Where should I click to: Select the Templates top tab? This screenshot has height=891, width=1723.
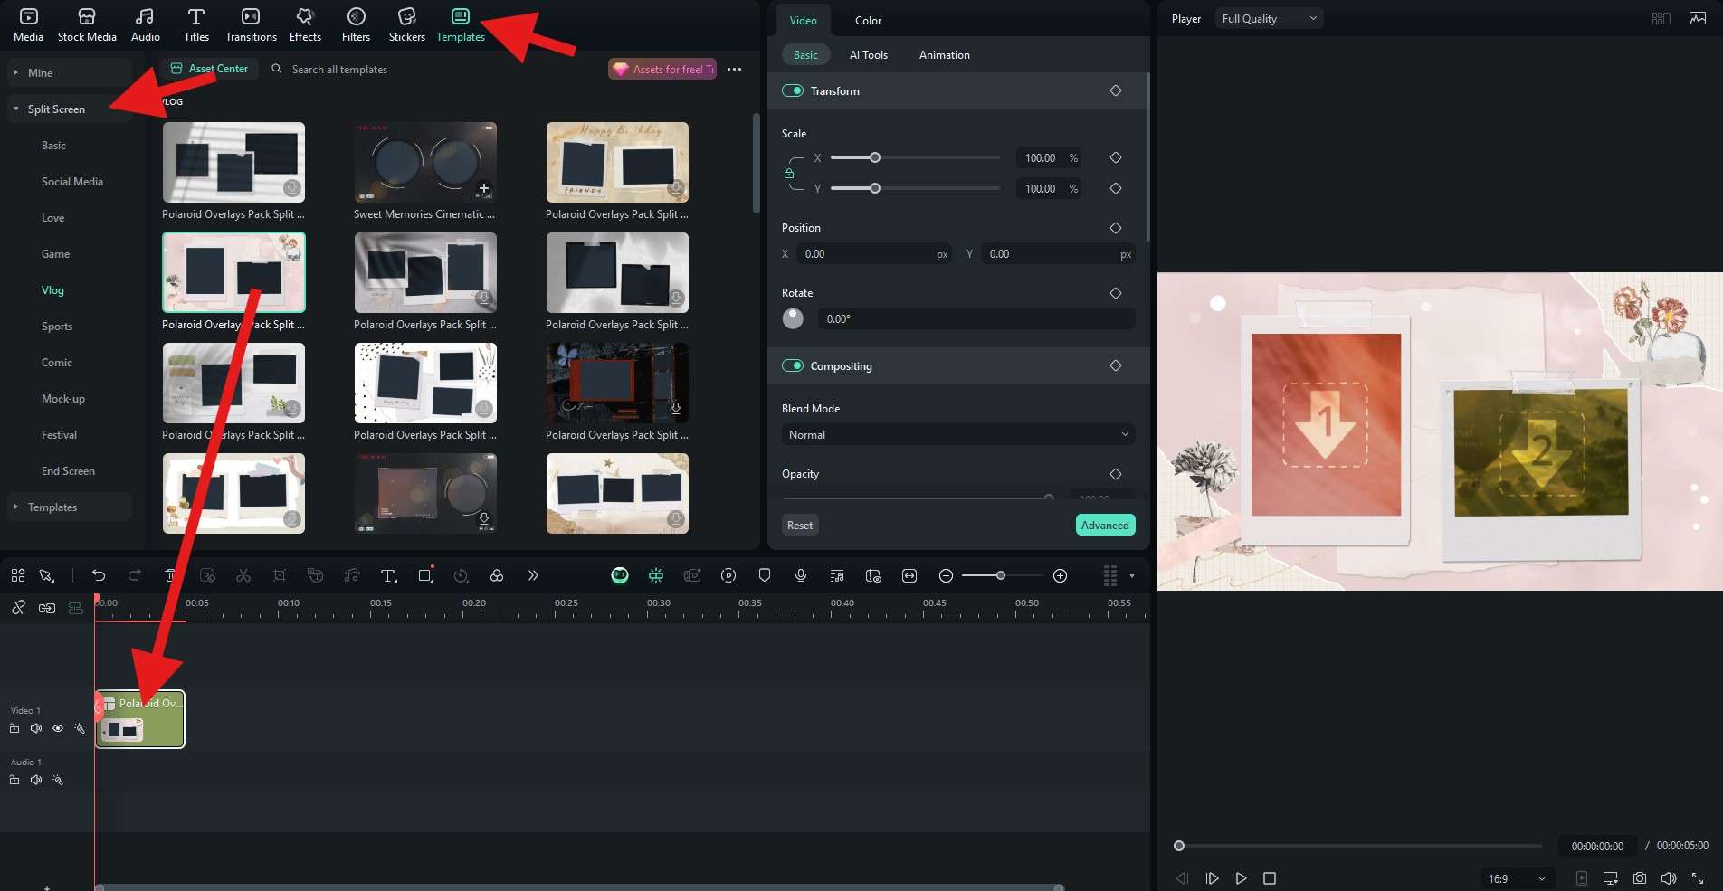461,24
